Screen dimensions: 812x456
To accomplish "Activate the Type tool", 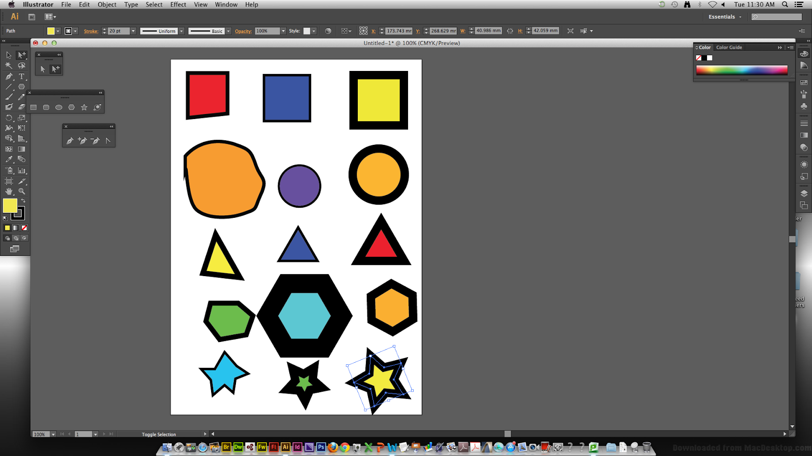I will (x=22, y=77).
